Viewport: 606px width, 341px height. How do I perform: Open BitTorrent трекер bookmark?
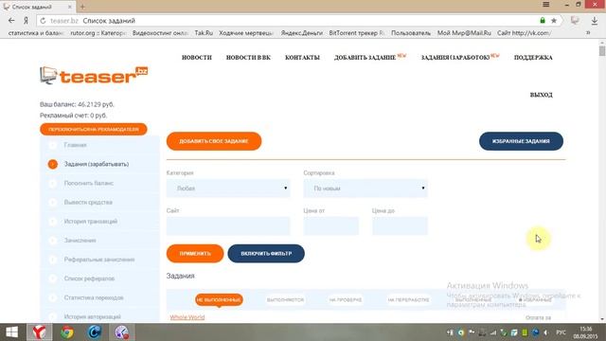[x=356, y=33]
